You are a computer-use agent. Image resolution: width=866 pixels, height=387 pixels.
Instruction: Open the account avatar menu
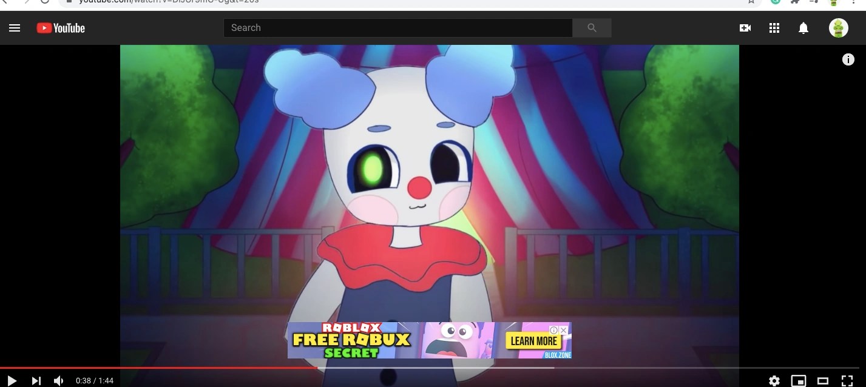[x=839, y=28]
